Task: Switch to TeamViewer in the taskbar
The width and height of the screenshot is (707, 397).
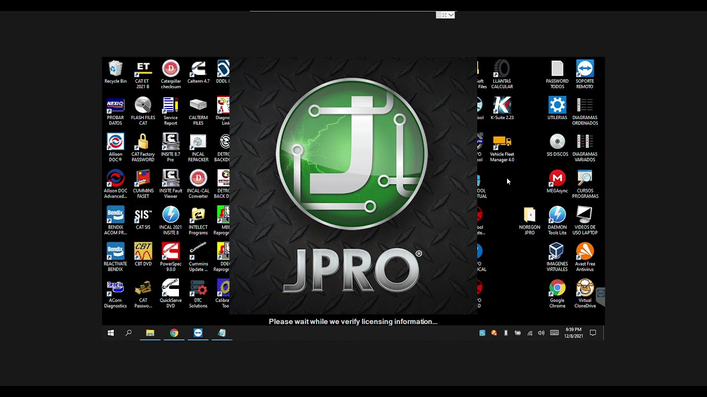Action: [198, 333]
